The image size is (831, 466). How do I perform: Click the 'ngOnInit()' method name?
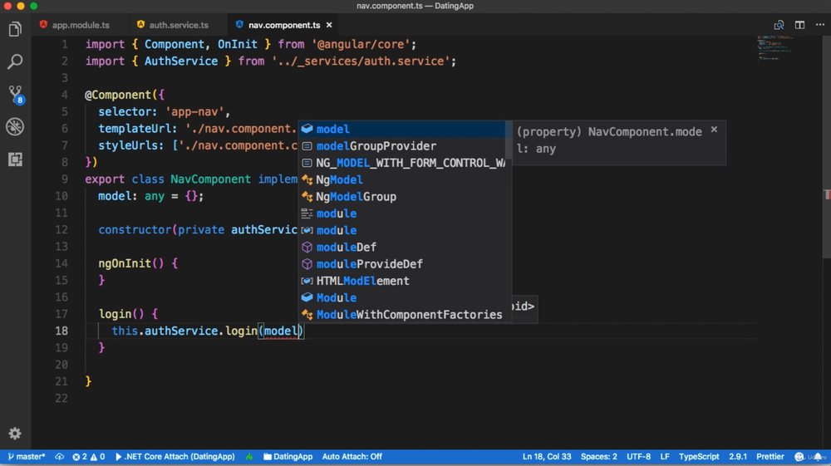point(131,263)
